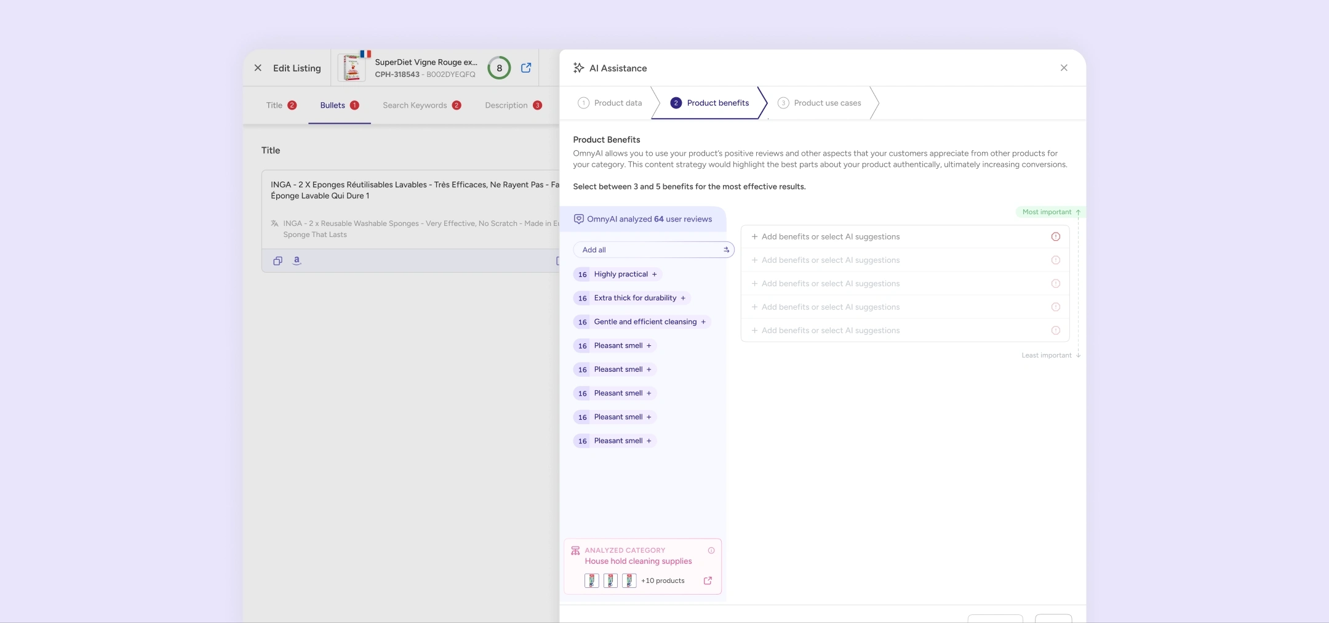
Task: Select the Product benefits step
Action: 709,103
